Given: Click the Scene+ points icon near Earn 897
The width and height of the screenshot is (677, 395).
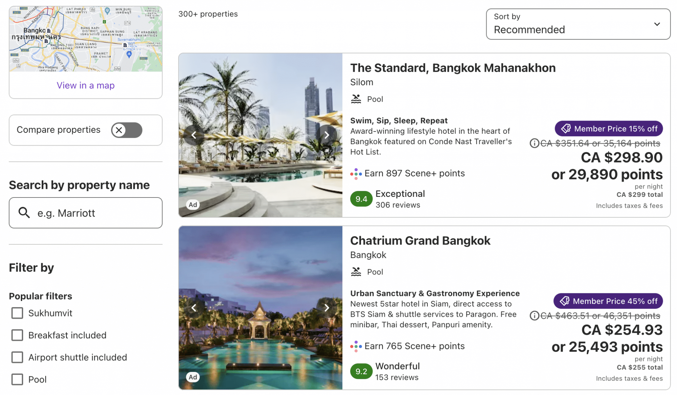Looking at the screenshot, I should coord(356,173).
